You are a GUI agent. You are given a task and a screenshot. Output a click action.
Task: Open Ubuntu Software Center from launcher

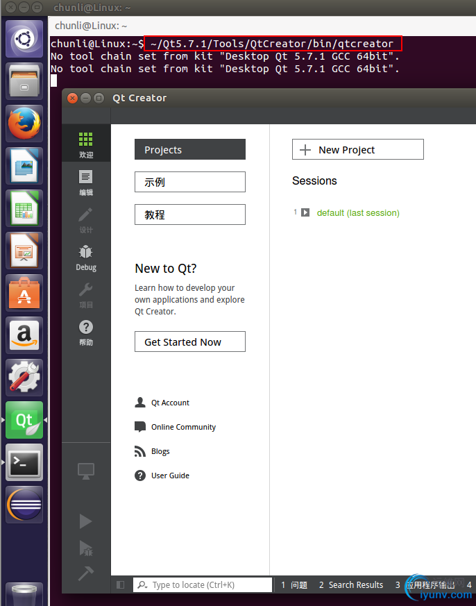pyautogui.click(x=24, y=293)
